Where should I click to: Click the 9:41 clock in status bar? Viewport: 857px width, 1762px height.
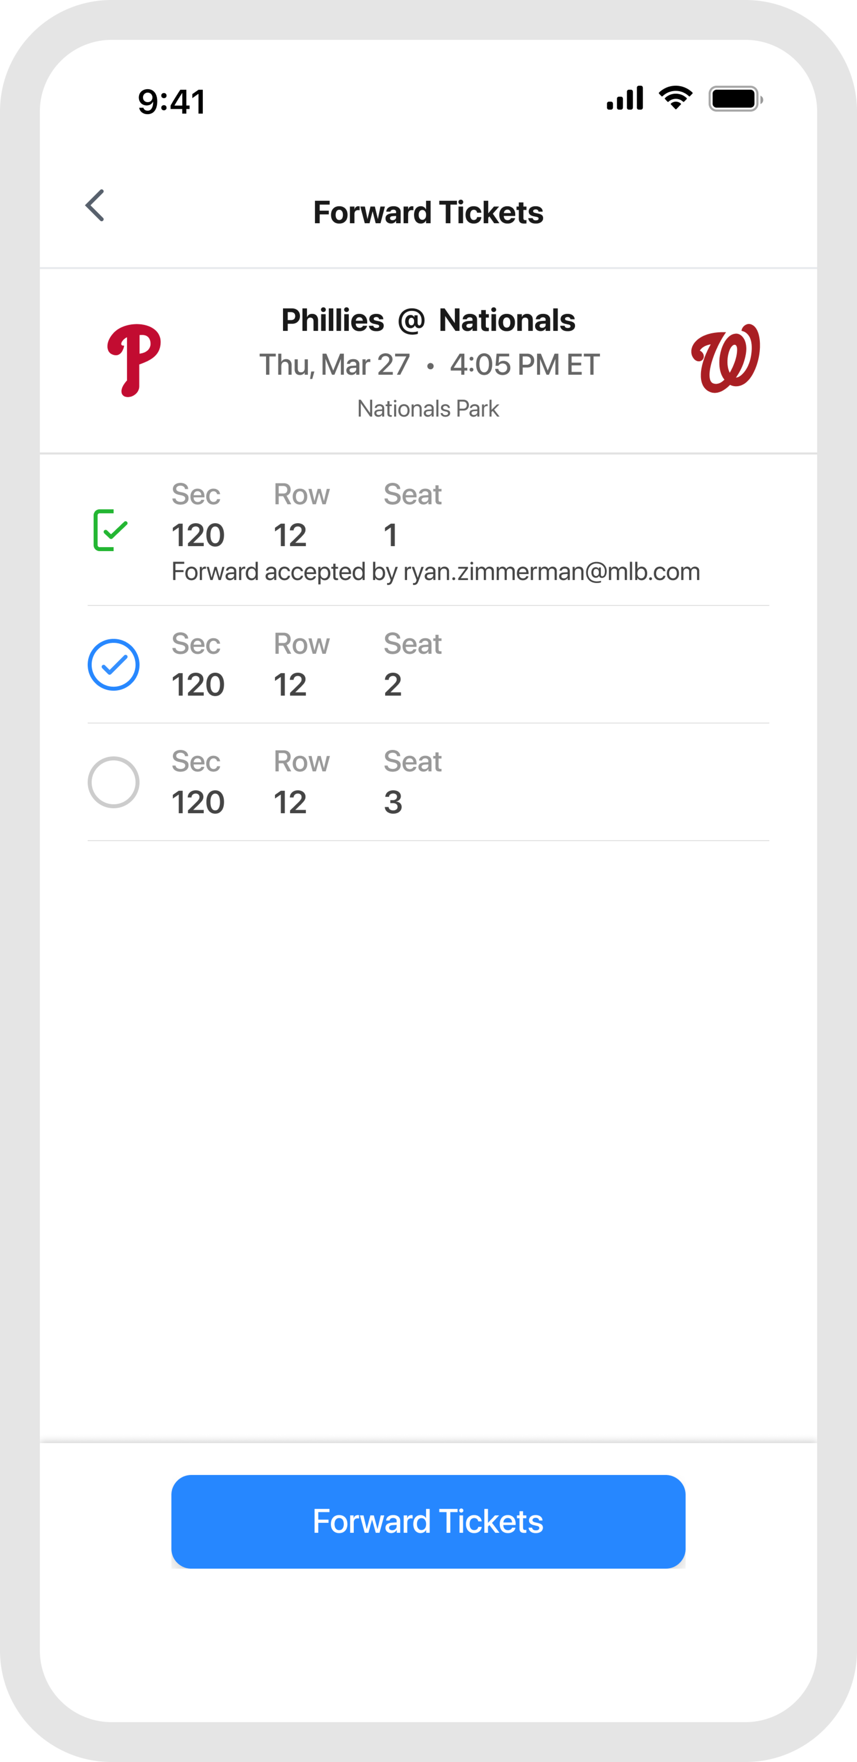point(172,102)
